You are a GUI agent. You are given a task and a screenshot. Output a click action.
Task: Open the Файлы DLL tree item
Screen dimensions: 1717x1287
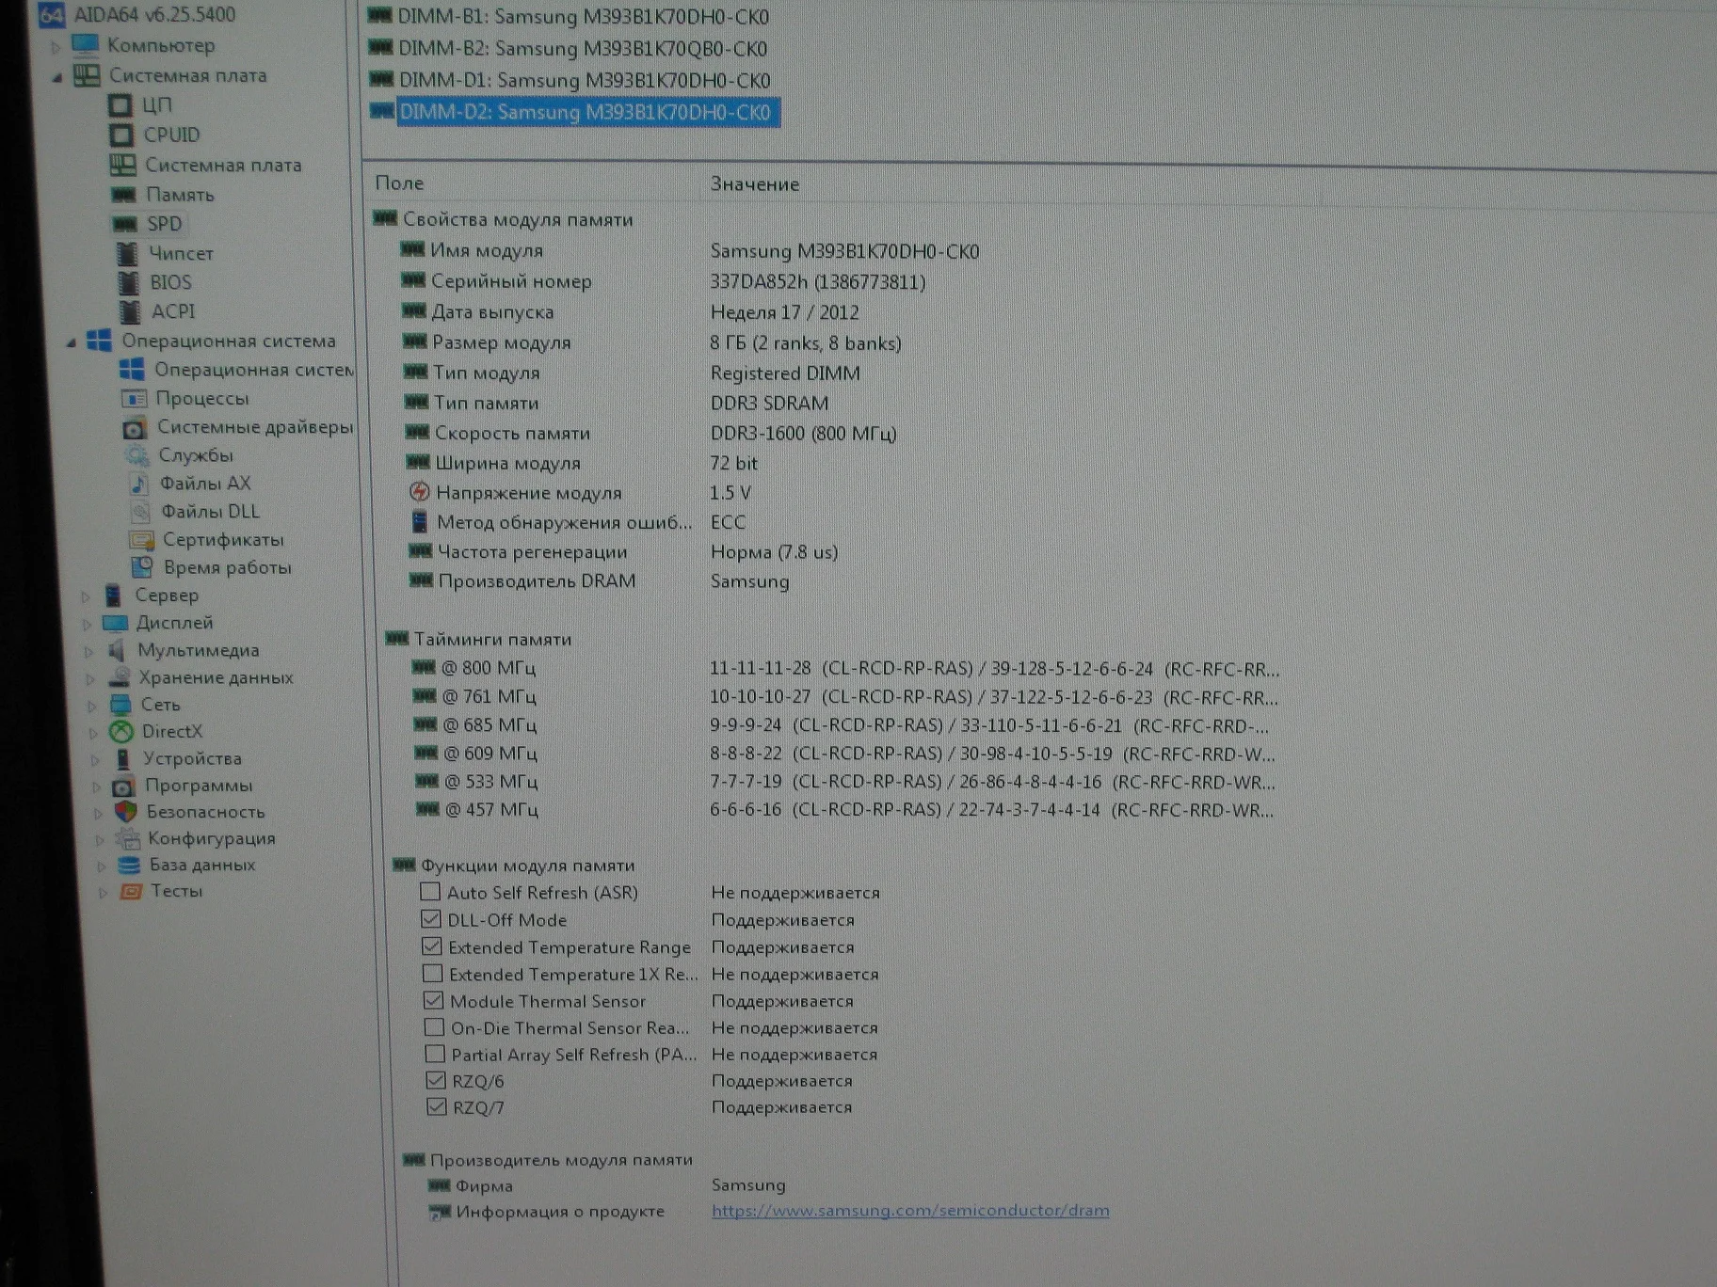210,512
